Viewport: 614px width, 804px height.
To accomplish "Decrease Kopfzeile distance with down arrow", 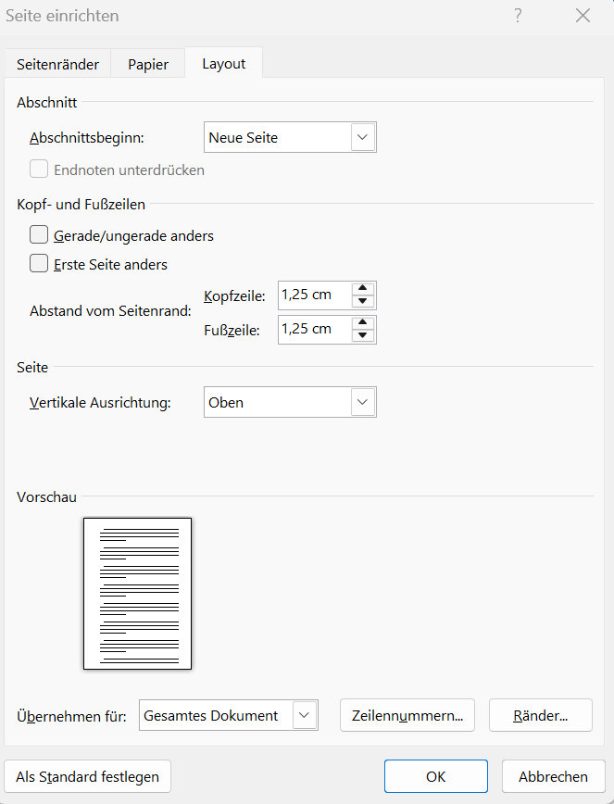I will click(363, 302).
